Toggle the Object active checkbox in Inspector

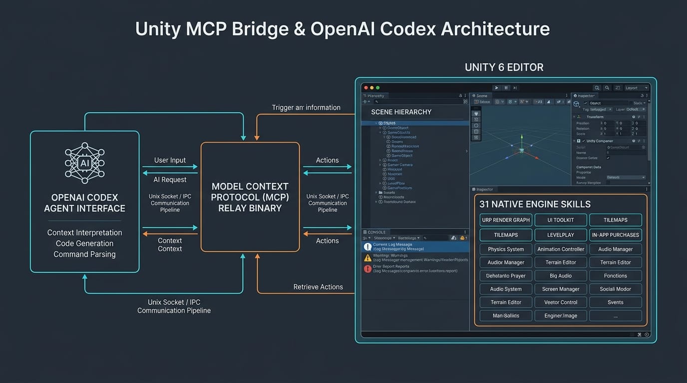point(585,103)
